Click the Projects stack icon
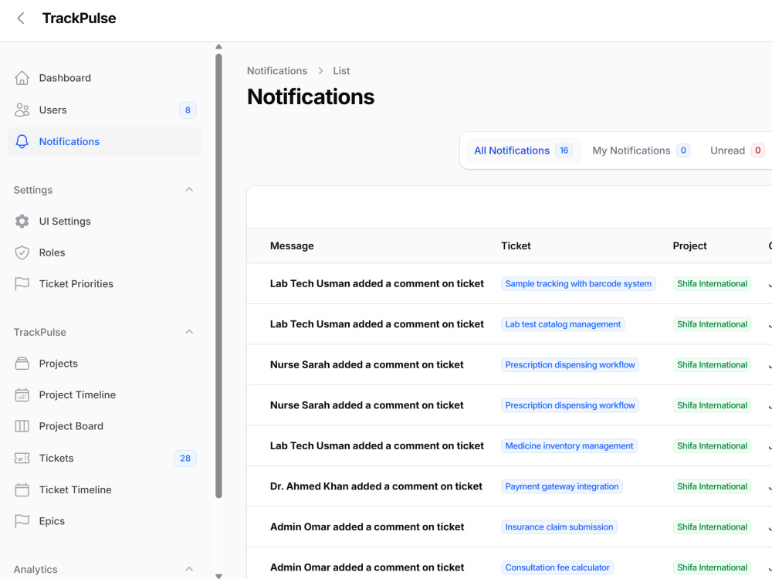Image resolution: width=772 pixels, height=579 pixels. click(x=22, y=364)
